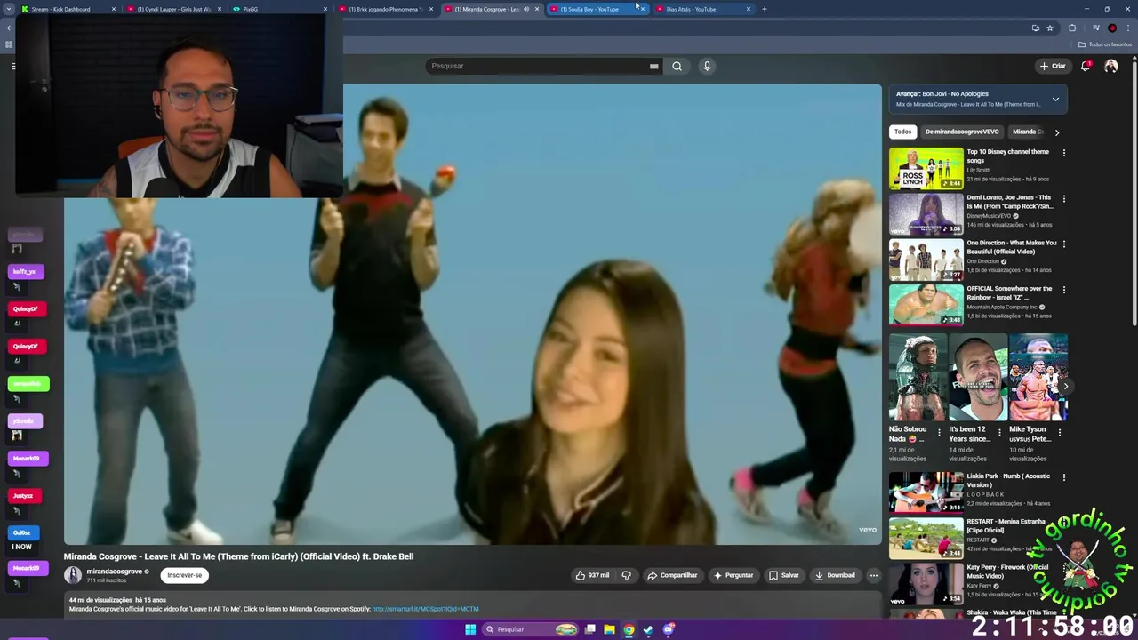Open options for Não Sobrou Nada short
Screen dimensions: 1138x640
939,433
